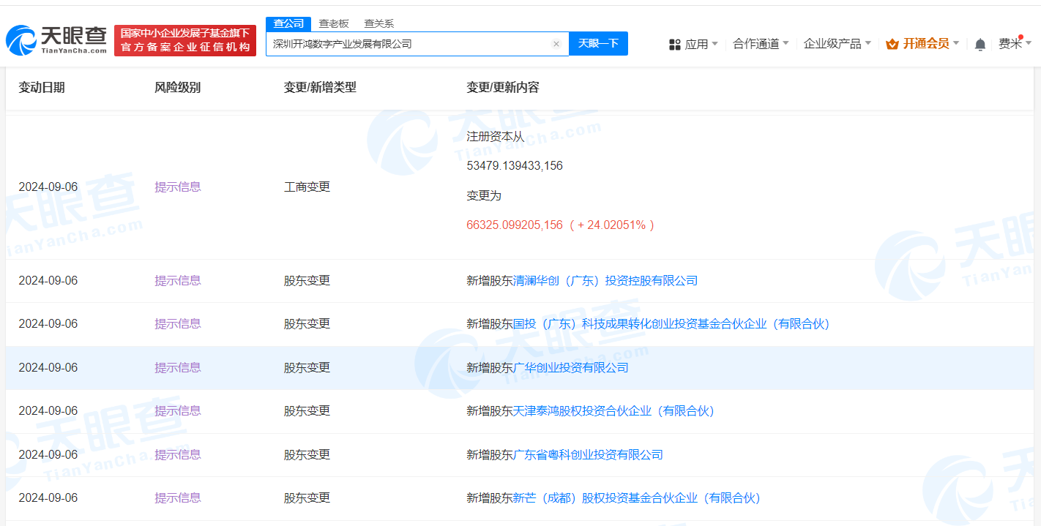Click the TianYanCha logo
Screen dimensions: 1041x526
(x=56, y=40)
